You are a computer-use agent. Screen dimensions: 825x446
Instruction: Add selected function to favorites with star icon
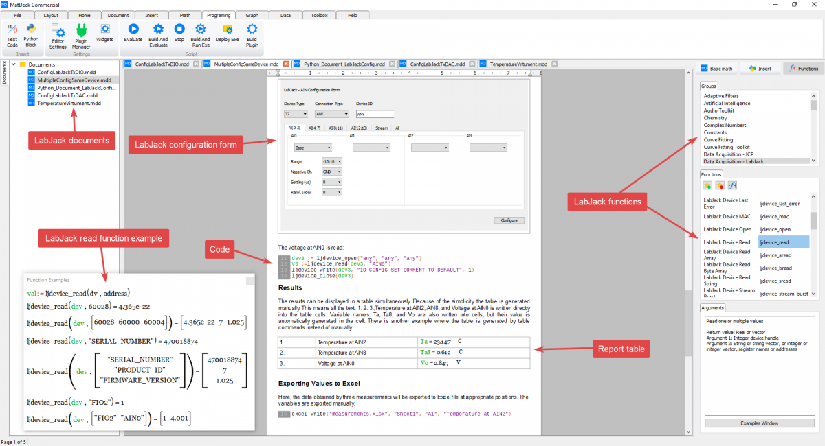tap(708, 185)
